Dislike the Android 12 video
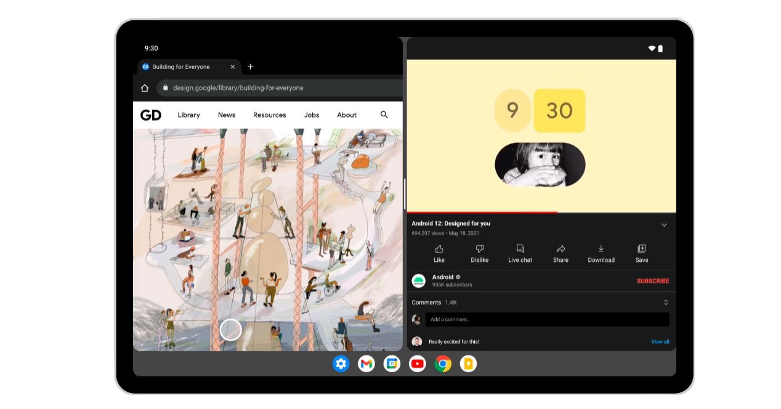 (x=480, y=253)
